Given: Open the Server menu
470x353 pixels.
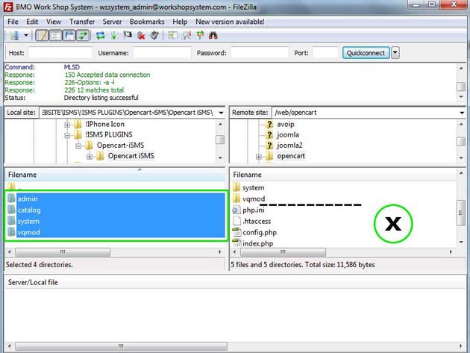Looking at the screenshot, I should point(112,22).
